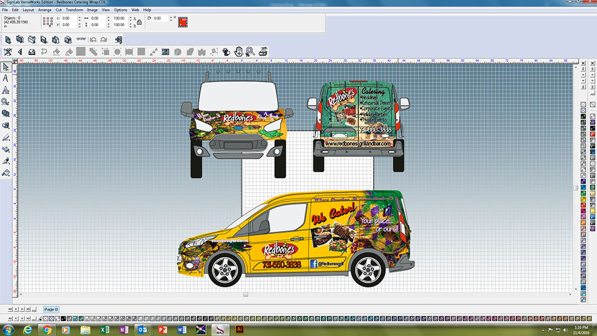Viewport: 597px width, 336px height.
Task: Click the save disk icon
Action: tap(44, 39)
